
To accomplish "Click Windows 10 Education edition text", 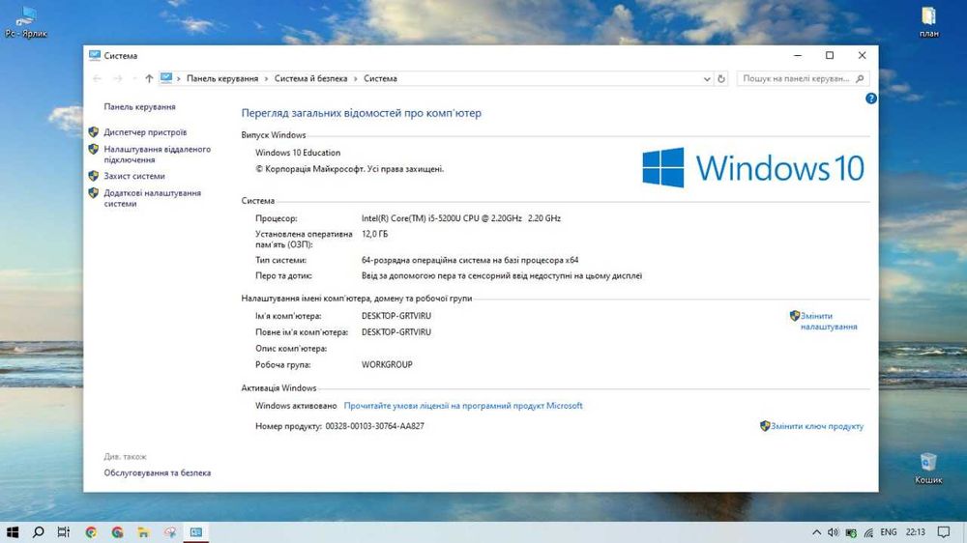I will (298, 153).
